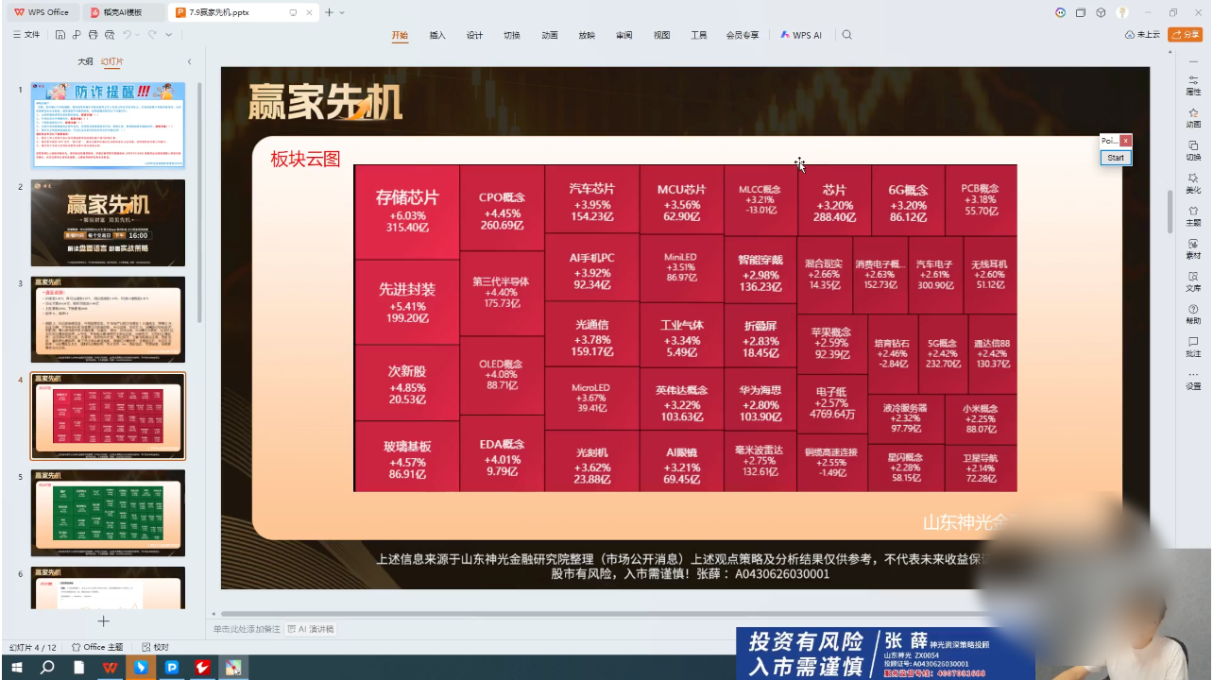Open the 美化 beautify panel
The image size is (1213, 680).
[x=1193, y=182]
